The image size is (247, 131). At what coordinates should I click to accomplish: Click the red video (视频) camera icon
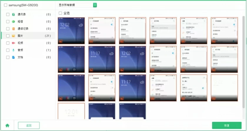(x=13, y=43)
